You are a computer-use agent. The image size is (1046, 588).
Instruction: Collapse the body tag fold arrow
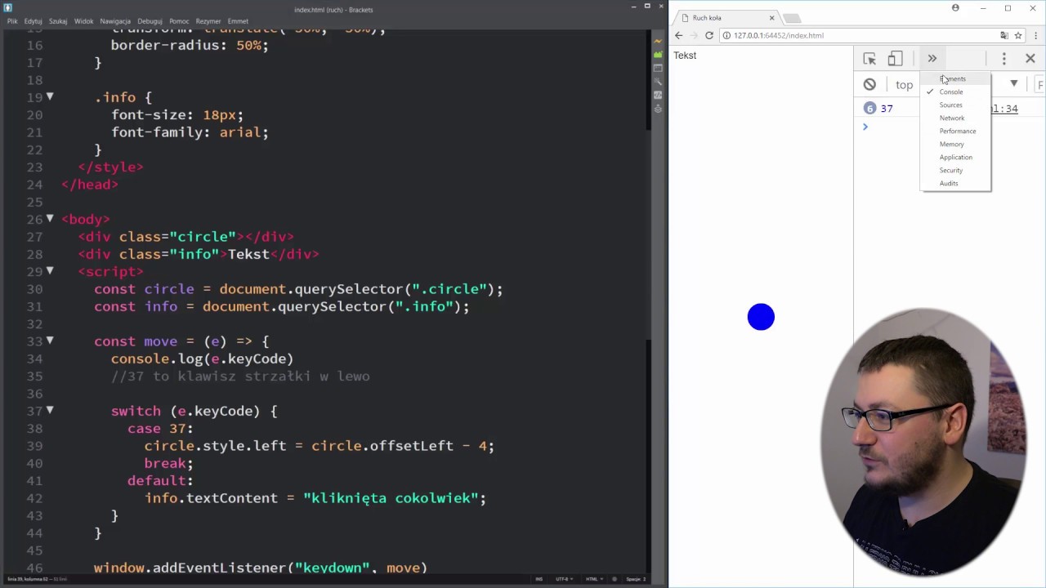(50, 218)
